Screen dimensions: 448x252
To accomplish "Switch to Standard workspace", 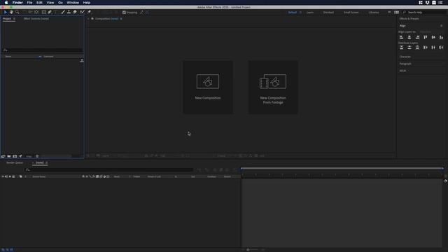I will point(328,13).
